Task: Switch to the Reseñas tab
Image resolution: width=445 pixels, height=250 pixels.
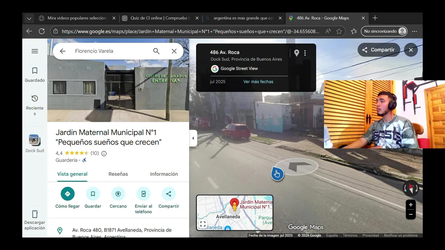Action: click(x=118, y=174)
